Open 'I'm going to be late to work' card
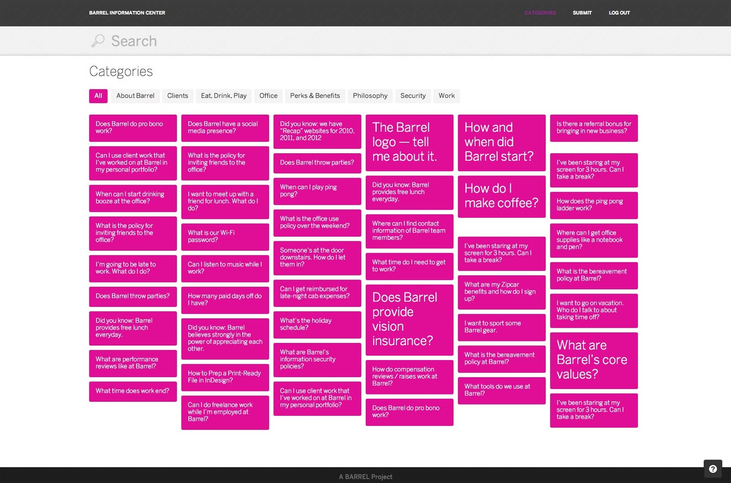The image size is (731, 483). 133,268
